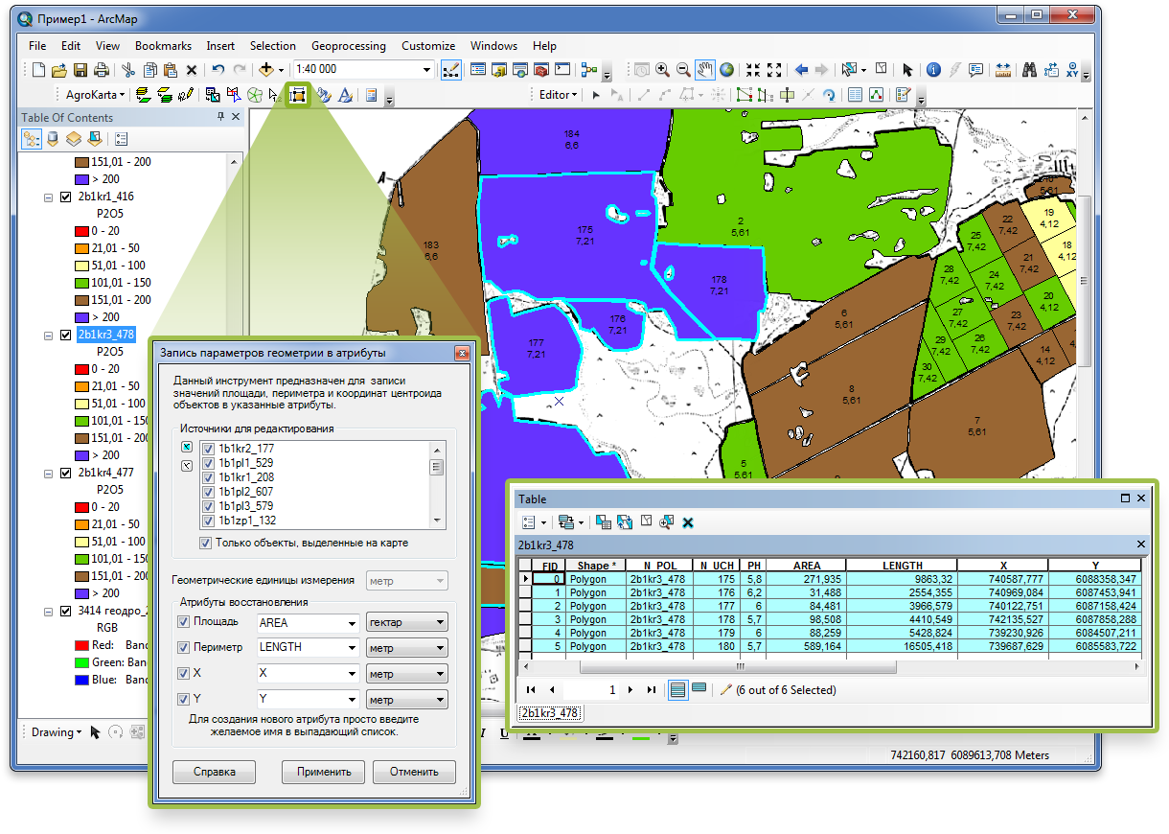The height and width of the screenshot is (834, 1169).
Task: Go to the next record in Table
Action: click(x=630, y=689)
